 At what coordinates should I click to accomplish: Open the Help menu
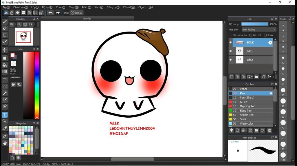coord(151,7)
